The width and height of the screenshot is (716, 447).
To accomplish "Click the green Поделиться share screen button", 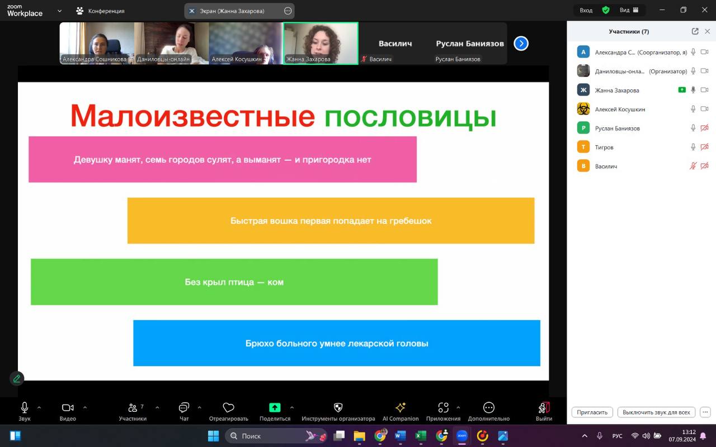I will tap(275, 411).
